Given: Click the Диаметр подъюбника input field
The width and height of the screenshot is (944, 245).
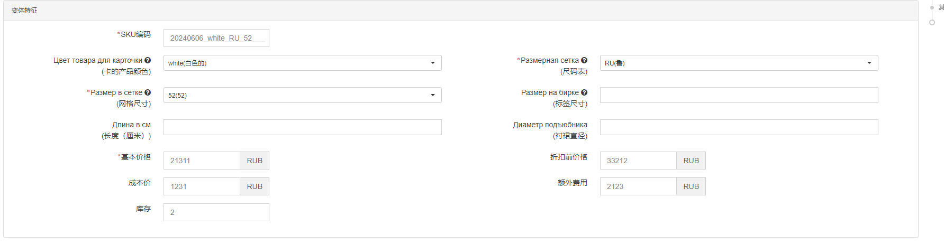Looking at the screenshot, I should [739, 127].
